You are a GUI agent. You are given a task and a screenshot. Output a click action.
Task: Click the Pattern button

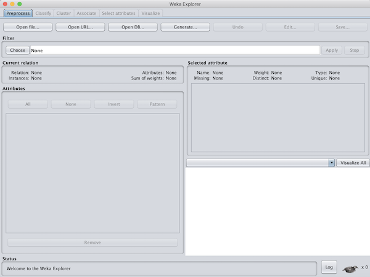(x=157, y=104)
